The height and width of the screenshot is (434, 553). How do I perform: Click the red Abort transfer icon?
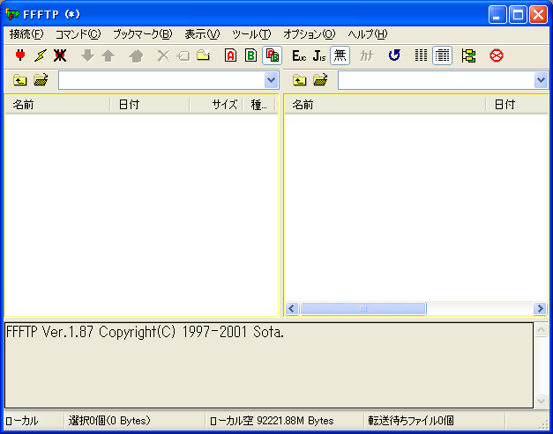(x=497, y=55)
